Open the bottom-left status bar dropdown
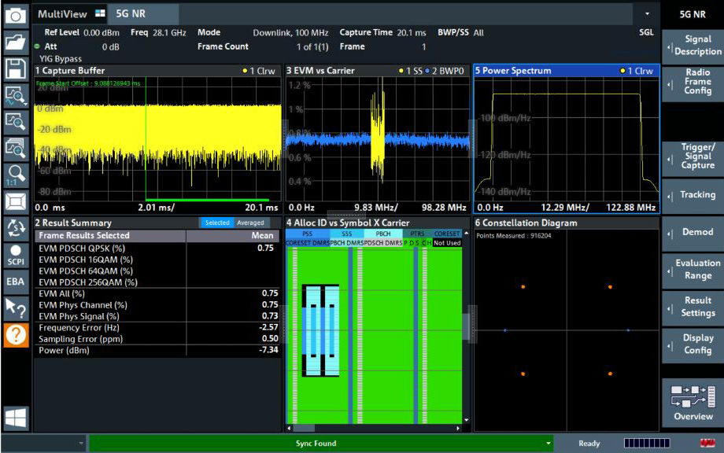Viewport: 724px width, 453px height. pos(81,444)
